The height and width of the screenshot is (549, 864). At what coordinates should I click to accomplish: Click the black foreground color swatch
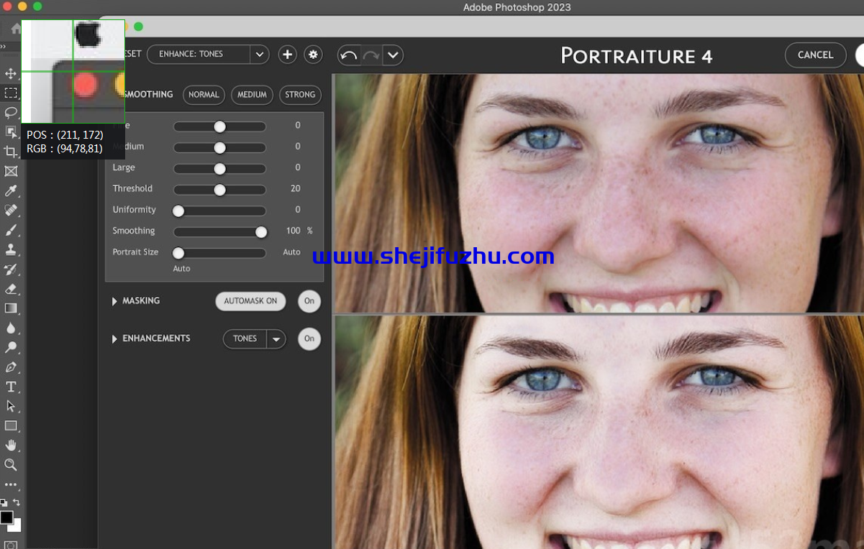click(x=6, y=517)
